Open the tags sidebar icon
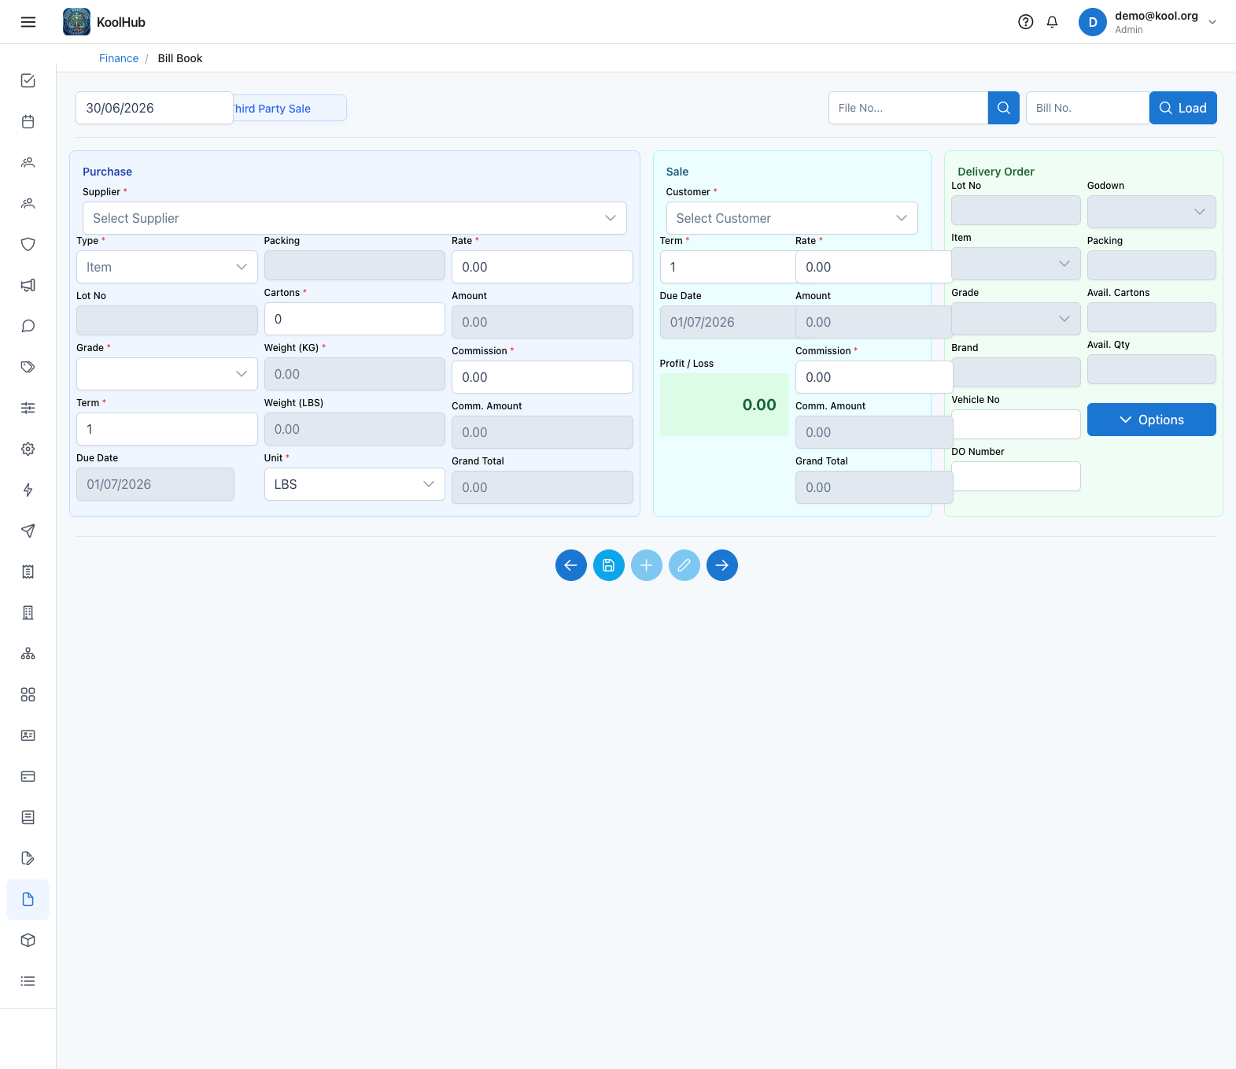1236x1069 pixels. click(28, 367)
